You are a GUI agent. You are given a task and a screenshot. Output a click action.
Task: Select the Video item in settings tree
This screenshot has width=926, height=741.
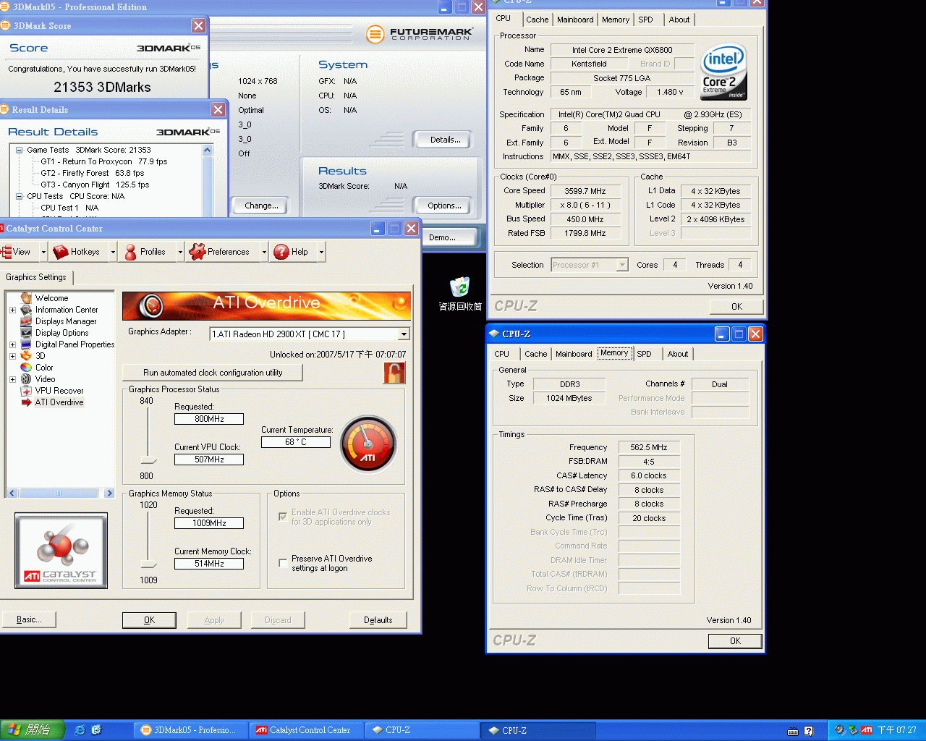pos(45,379)
